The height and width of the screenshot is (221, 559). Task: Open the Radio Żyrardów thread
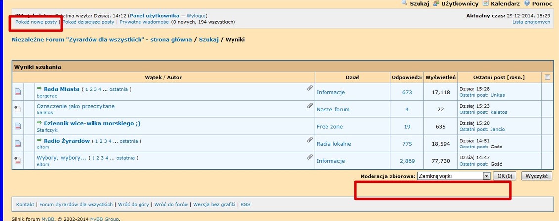(66, 141)
